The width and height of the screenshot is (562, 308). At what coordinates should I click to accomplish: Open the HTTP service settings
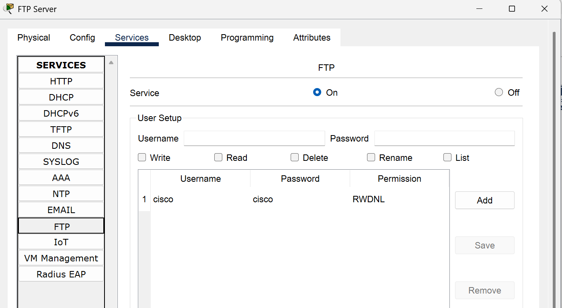61,81
